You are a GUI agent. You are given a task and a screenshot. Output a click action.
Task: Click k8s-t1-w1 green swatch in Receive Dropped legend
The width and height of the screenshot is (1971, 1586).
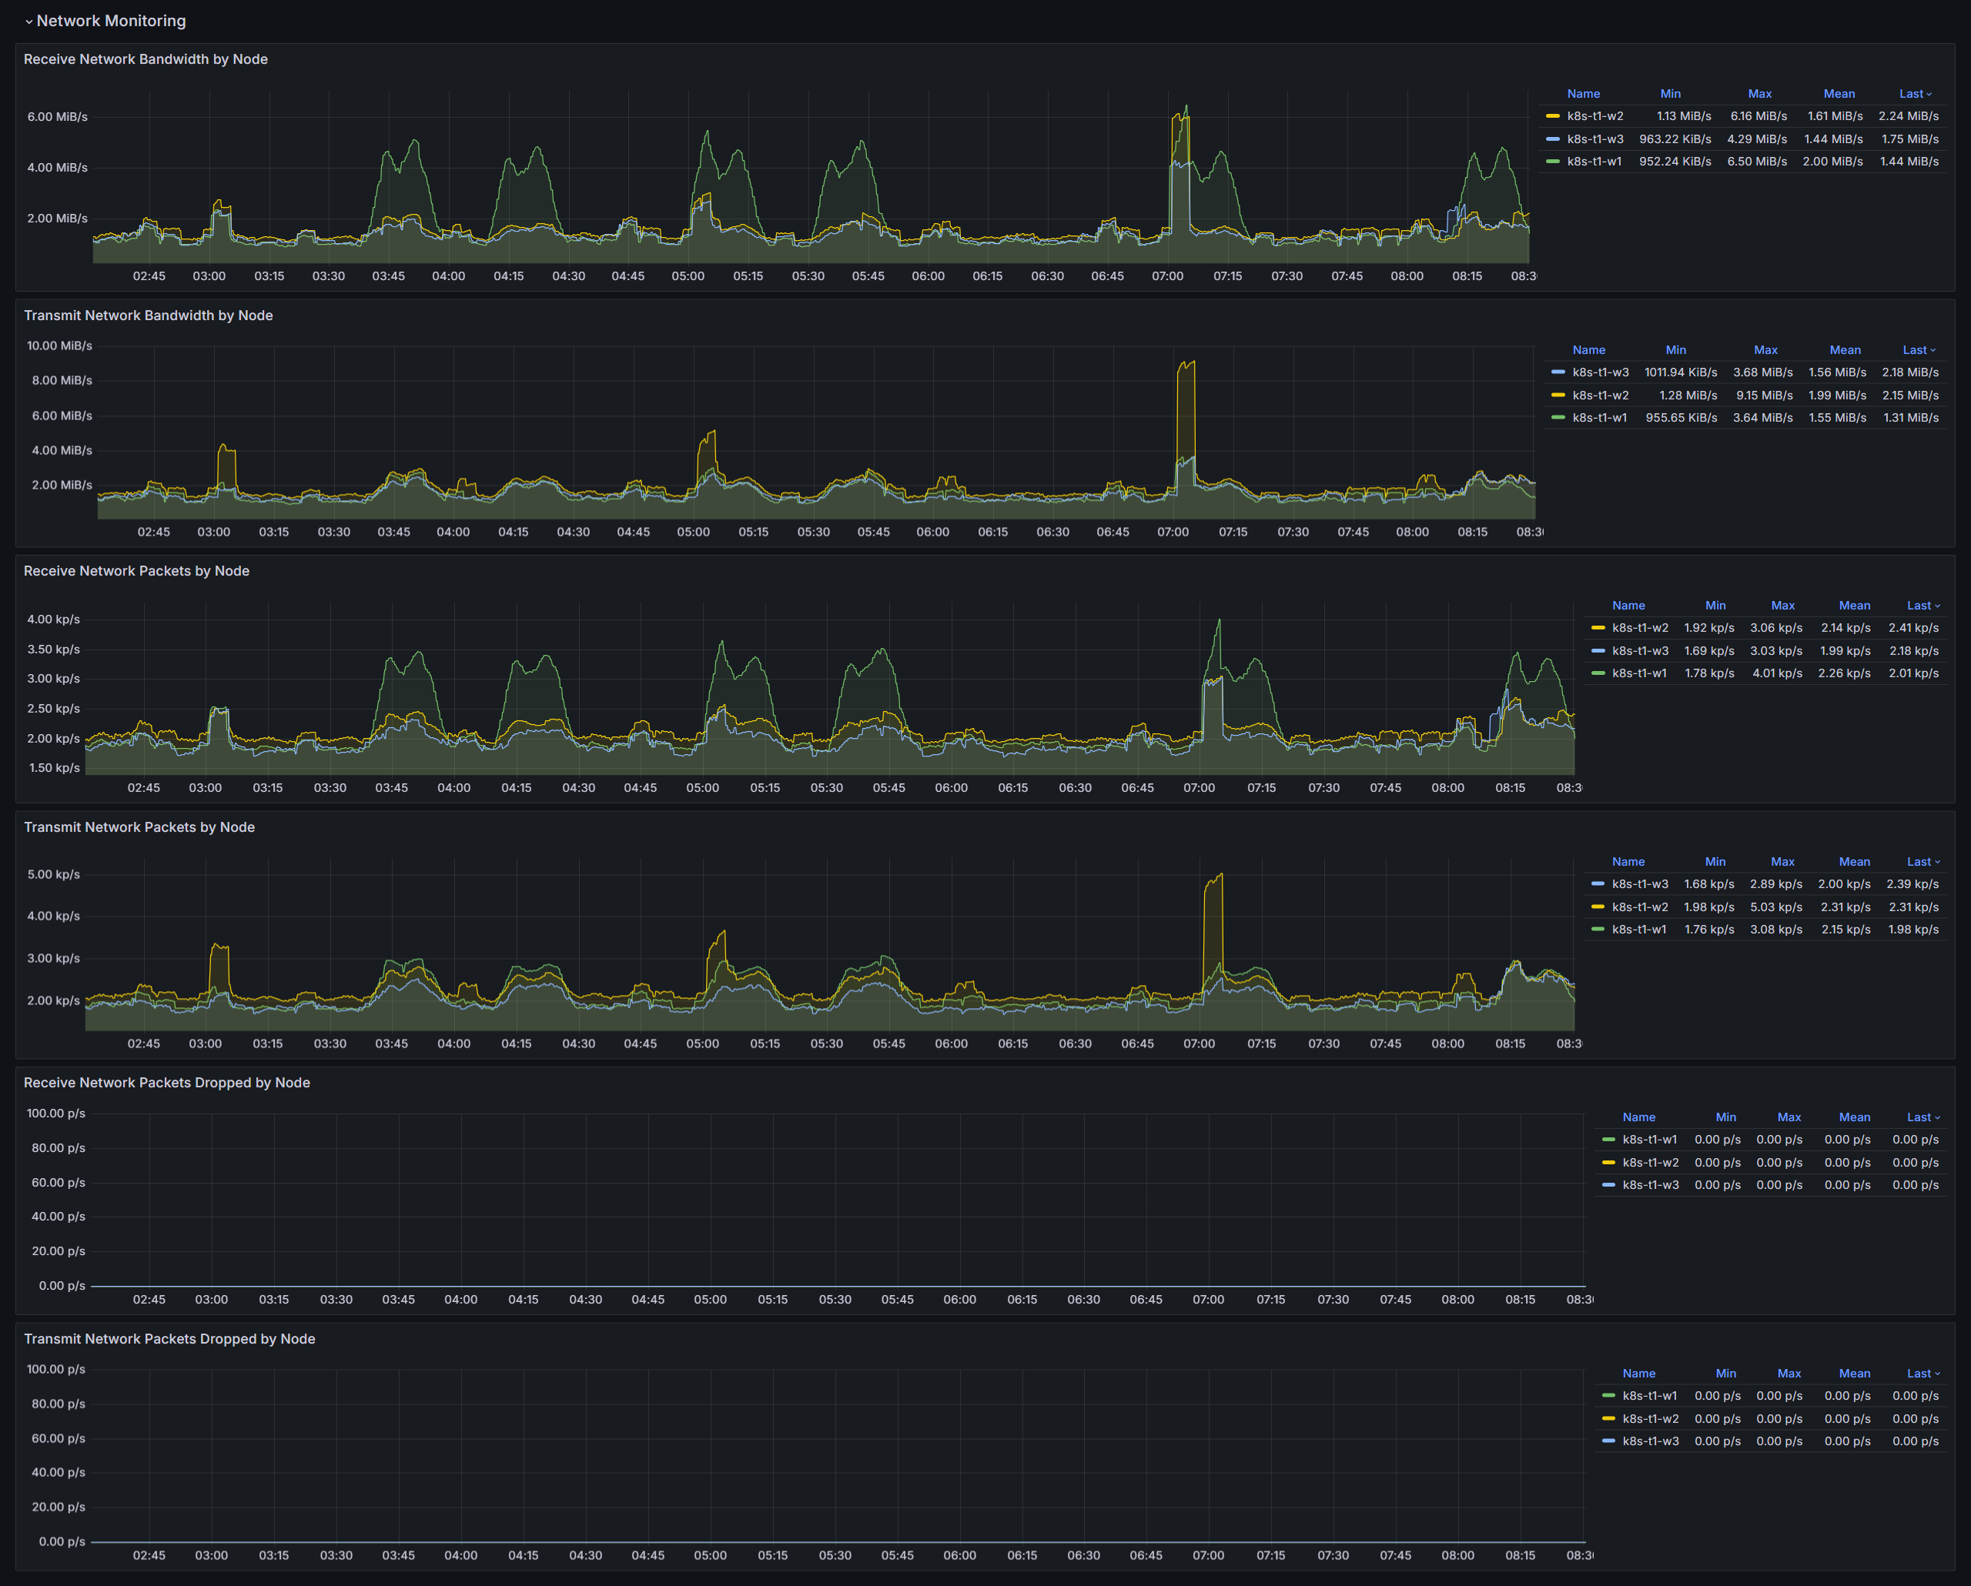[x=1608, y=1139]
